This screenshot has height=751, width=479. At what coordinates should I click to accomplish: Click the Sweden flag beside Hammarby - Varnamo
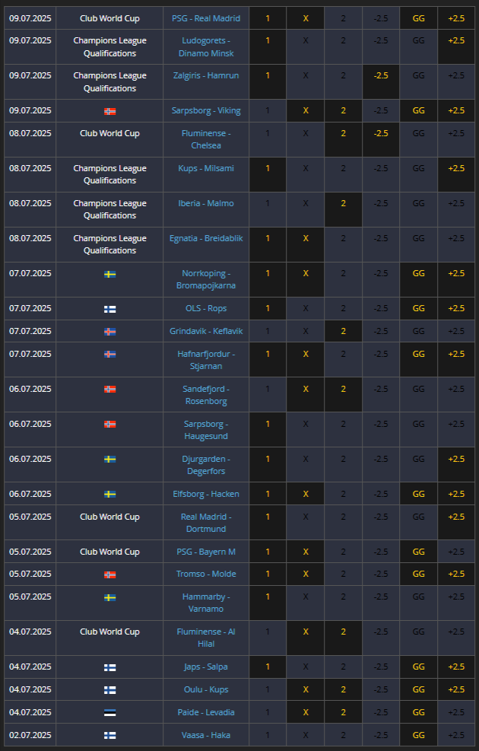(x=109, y=597)
